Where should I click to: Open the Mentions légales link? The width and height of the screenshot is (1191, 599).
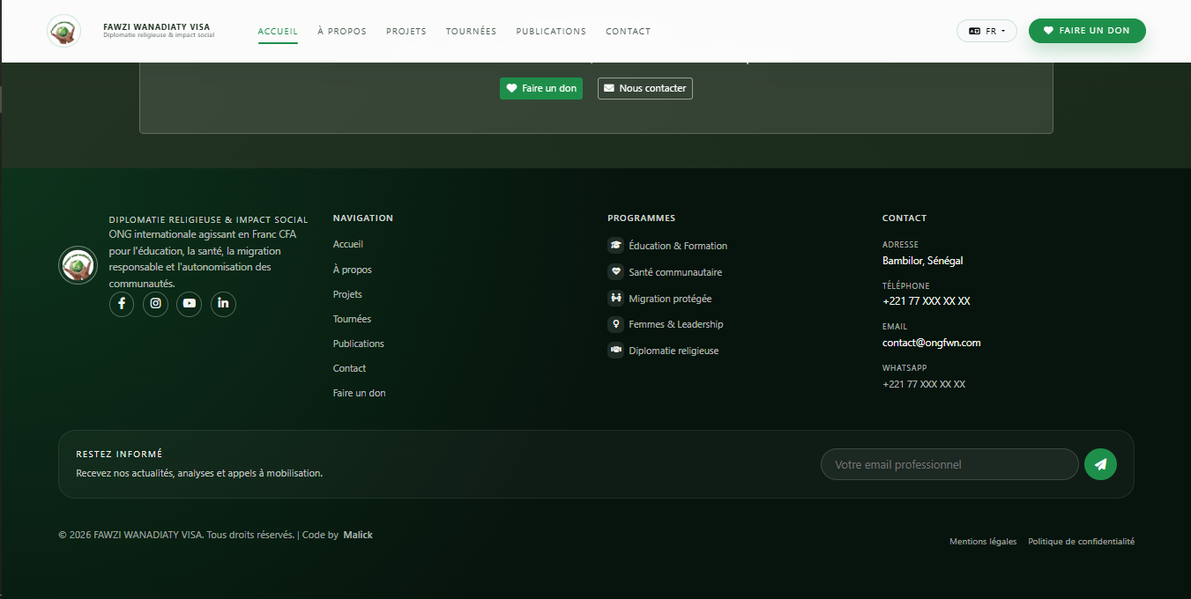[983, 542]
